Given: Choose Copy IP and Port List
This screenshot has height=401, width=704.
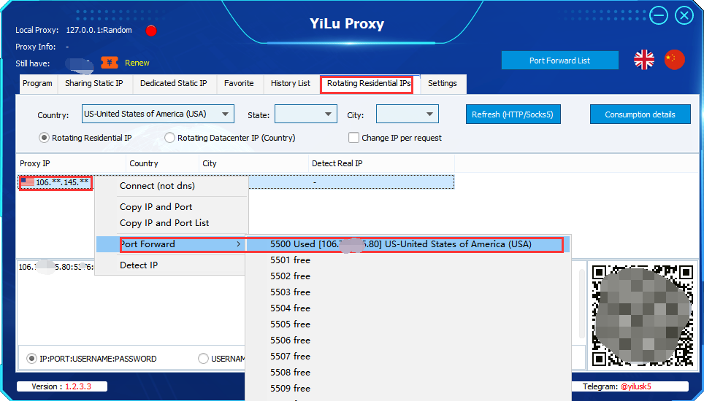Looking at the screenshot, I should tap(172, 223).
